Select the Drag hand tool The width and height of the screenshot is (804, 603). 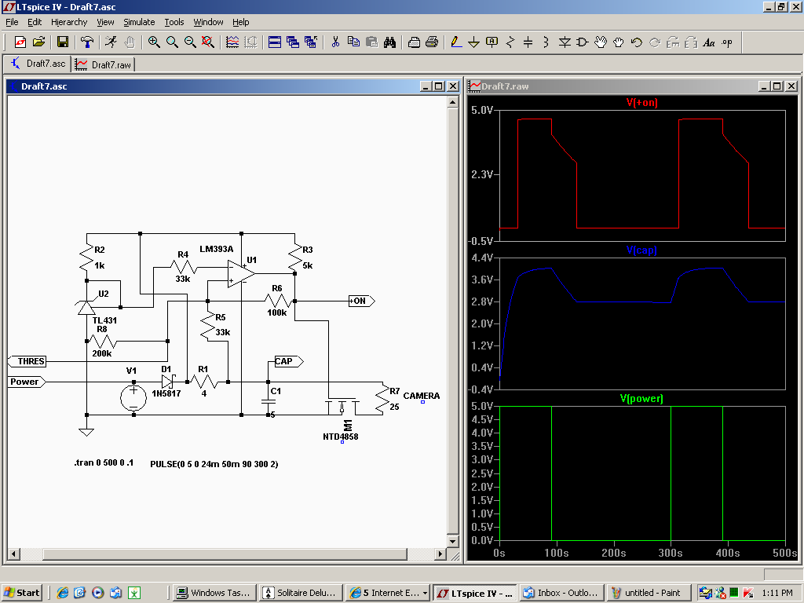pyautogui.click(x=619, y=42)
